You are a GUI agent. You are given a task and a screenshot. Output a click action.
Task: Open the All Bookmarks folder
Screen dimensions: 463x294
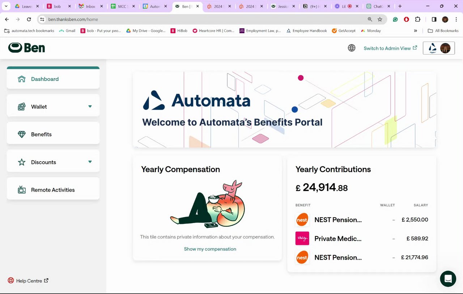443,31
